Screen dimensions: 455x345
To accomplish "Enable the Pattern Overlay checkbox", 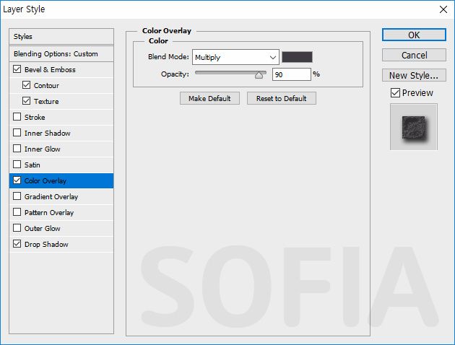I will (x=17, y=212).
